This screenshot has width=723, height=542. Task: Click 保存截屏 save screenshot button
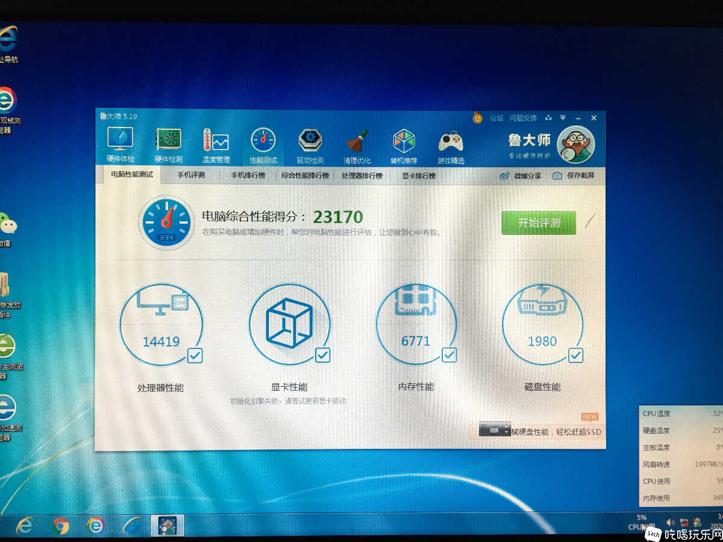(x=574, y=176)
